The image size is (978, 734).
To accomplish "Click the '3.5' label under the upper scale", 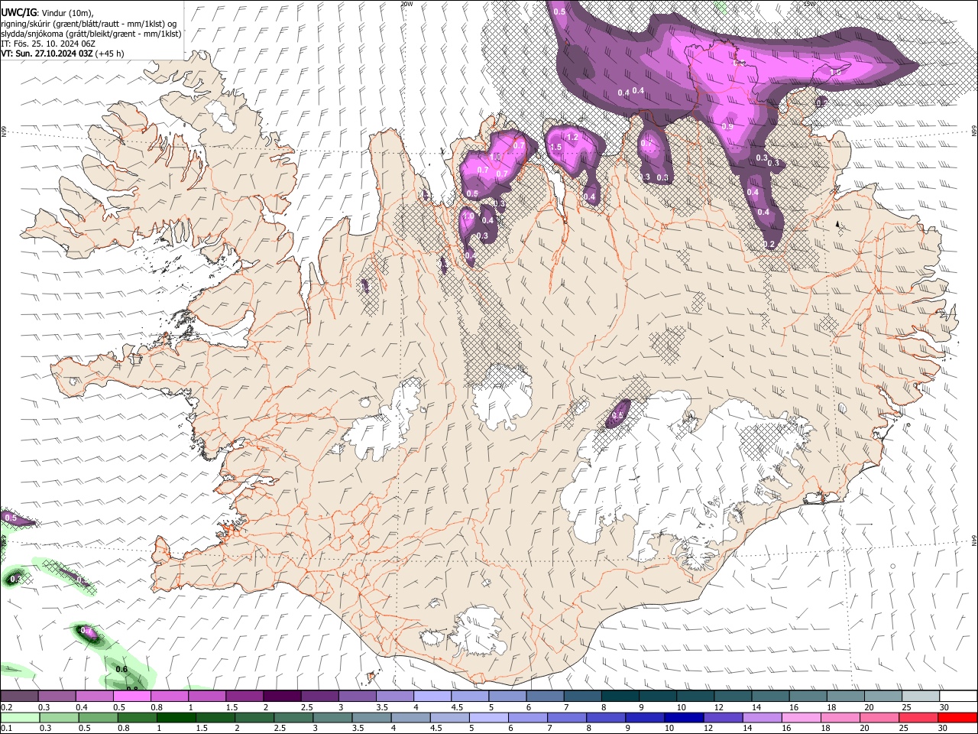I will (x=381, y=707).
